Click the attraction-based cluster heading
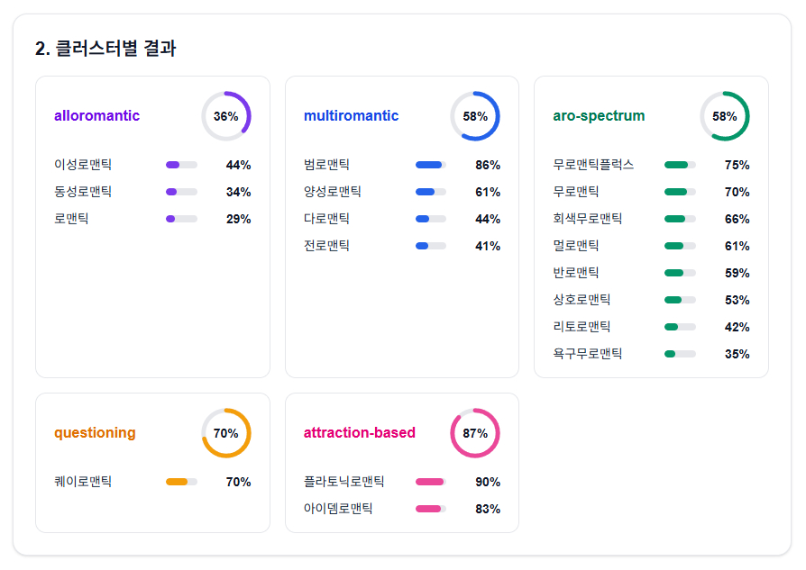Viewport: 806px width, 570px height. (x=359, y=433)
